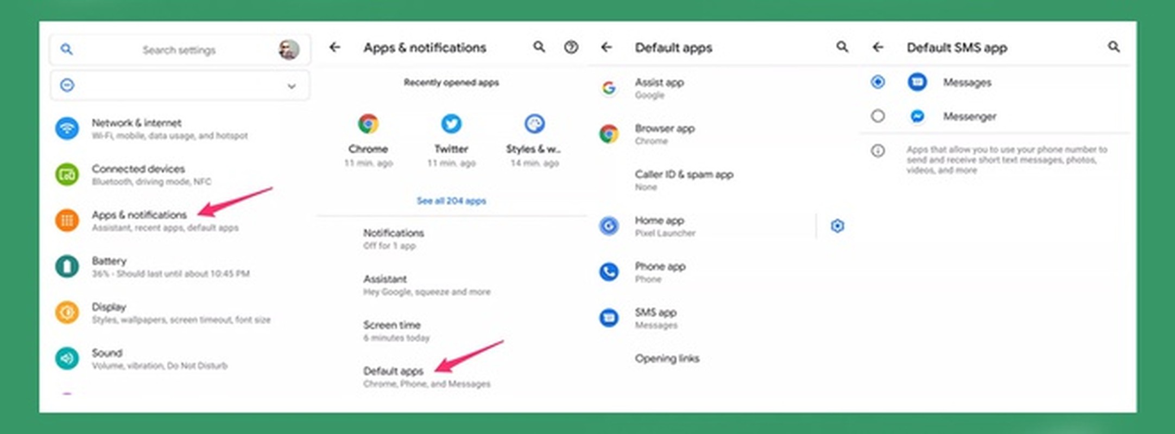1175x434 pixels.
Task: Click the Display brightness icon
Action: [67, 312]
